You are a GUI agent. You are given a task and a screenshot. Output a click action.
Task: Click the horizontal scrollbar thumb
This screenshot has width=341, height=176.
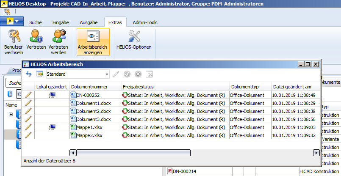click(133, 153)
